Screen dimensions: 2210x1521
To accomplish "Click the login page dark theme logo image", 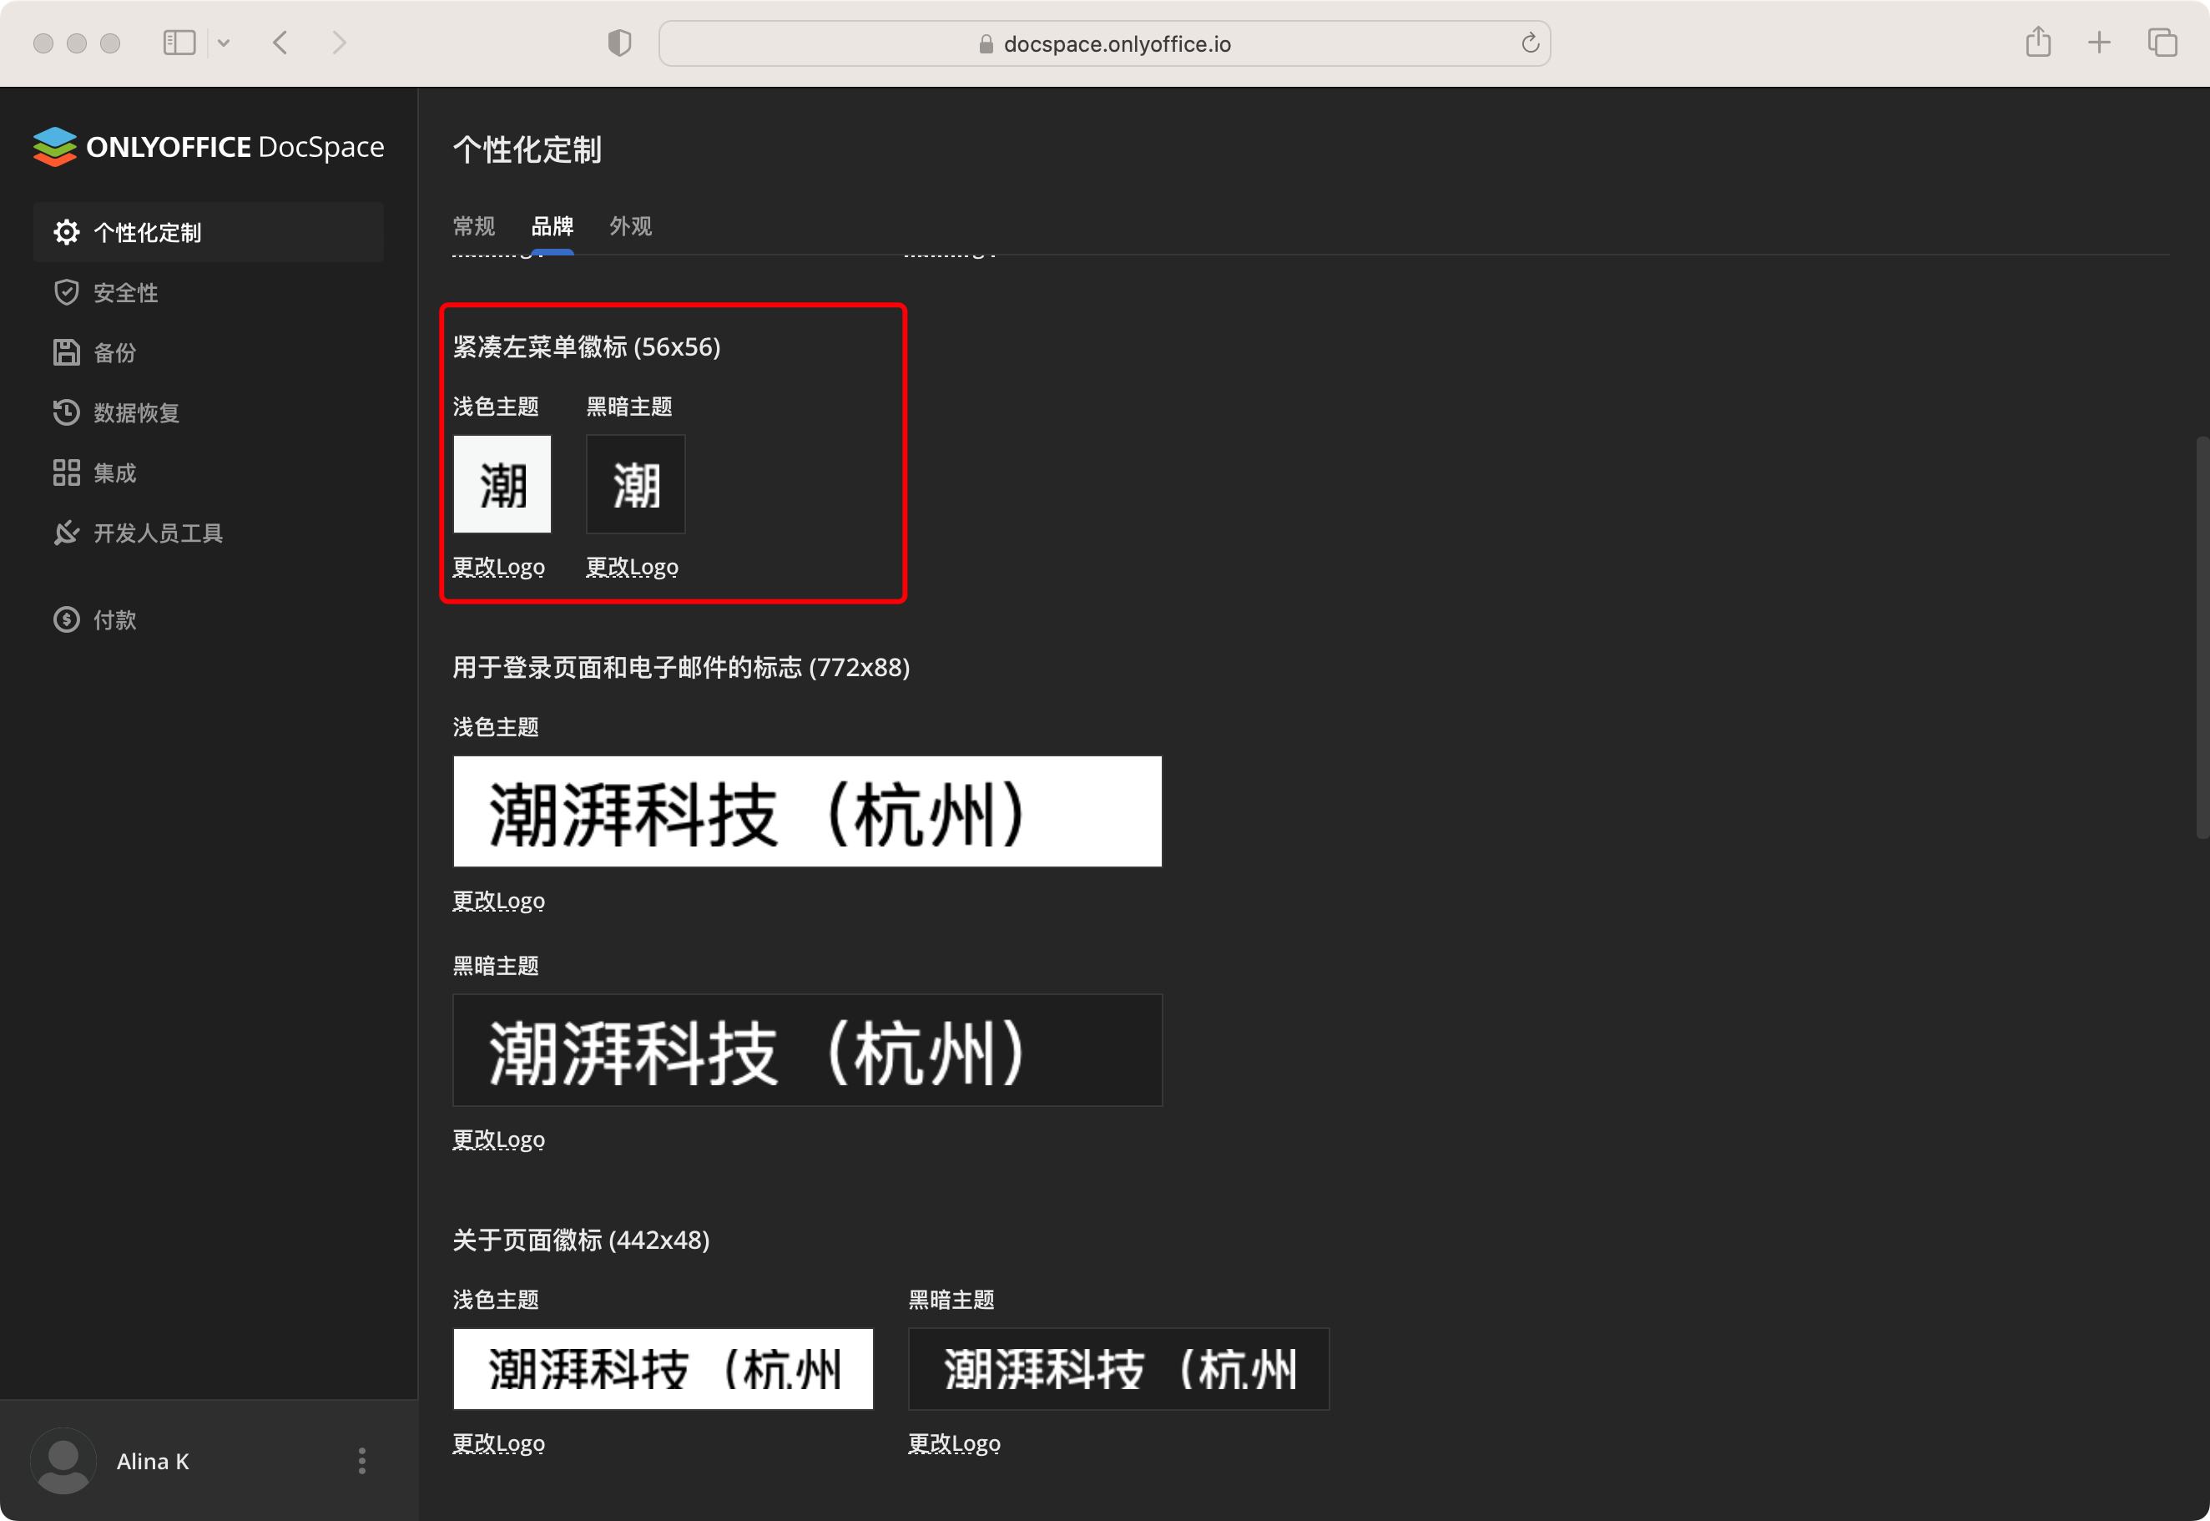I will (808, 1050).
